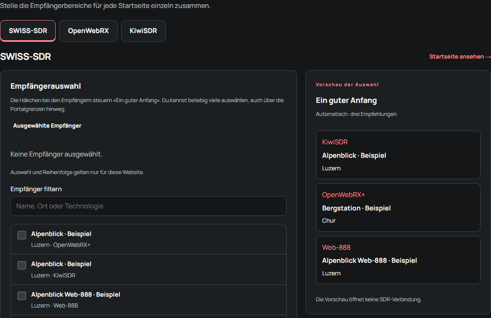Open the OpenWebRX+ Bergstation Beispiel preview card
The width and height of the screenshot is (491, 318).
tap(398, 208)
